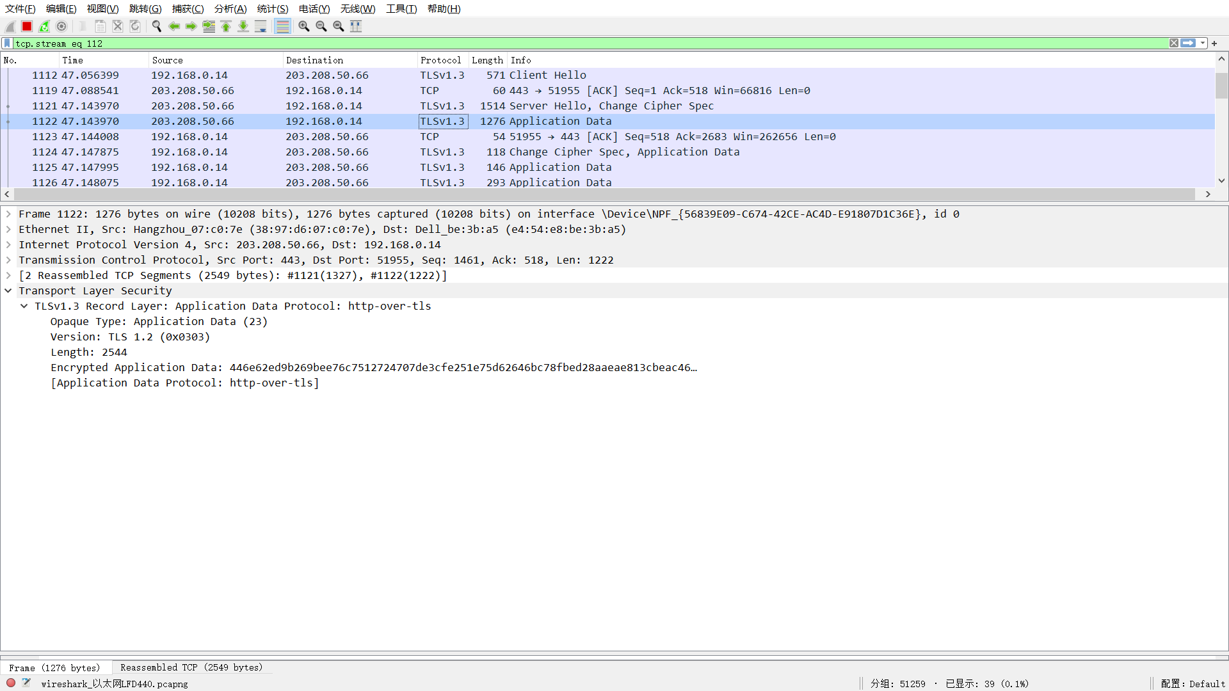Viewport: 1229px width, 691px height.
Task: Toggle packet list colorization
Action: click(x=282, y=26)
